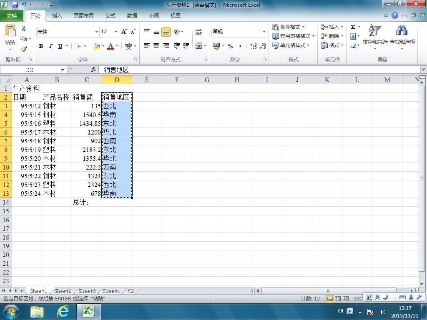This screenshot has height=320, width=427.
Task: Increase font size with large A icon
Action: (124, 32)
